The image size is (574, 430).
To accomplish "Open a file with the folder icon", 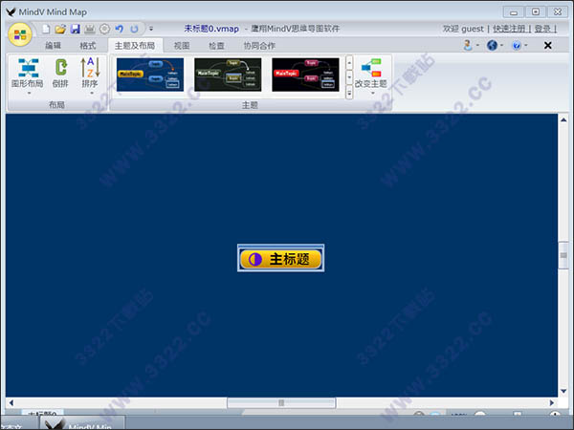I will click(x=60, y=29).
